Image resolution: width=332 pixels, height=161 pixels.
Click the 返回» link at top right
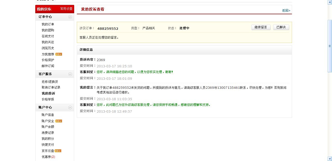286,10
